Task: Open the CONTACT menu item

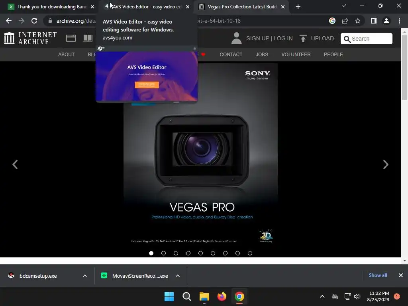Action: pos(231,54)
